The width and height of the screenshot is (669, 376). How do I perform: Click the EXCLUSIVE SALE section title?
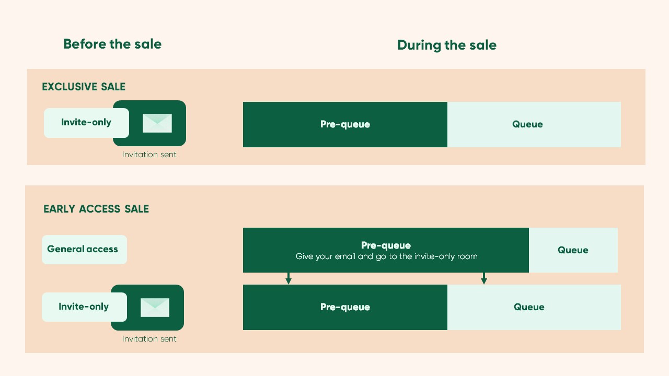pyautogui.click(x=84, y=87)
